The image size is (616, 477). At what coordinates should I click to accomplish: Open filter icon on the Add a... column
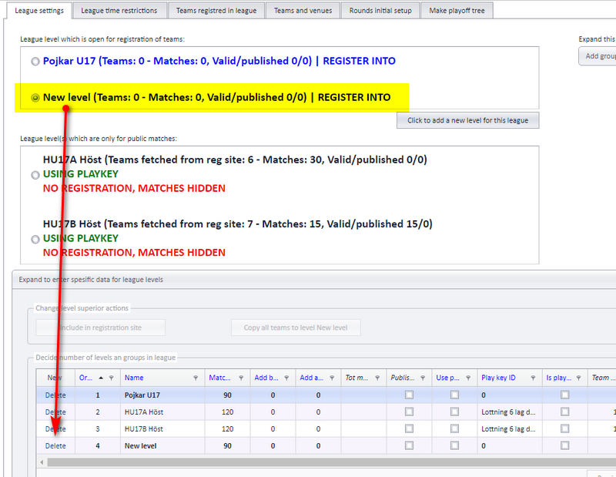(x=332, y=378)
